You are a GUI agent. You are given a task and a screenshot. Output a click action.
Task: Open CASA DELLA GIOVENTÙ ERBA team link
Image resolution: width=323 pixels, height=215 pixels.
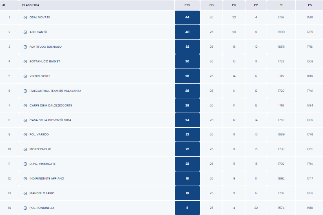(50, 120)
